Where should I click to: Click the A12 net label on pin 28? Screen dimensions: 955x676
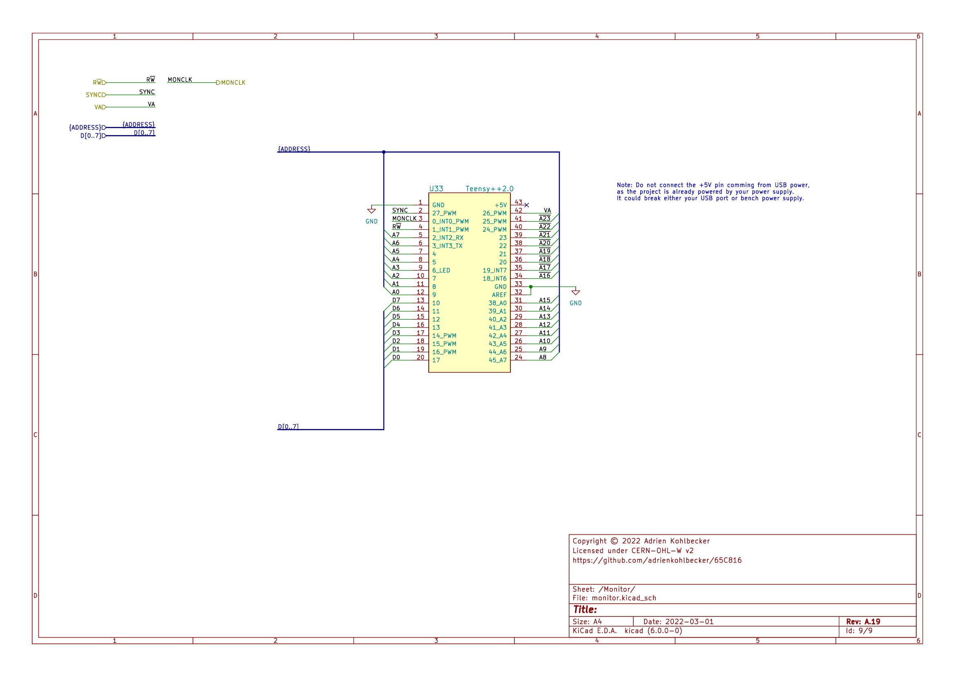tap(545, 324)
